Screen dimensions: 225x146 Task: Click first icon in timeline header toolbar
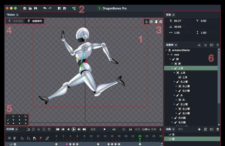pyautogui.click(x=28, y=129)
